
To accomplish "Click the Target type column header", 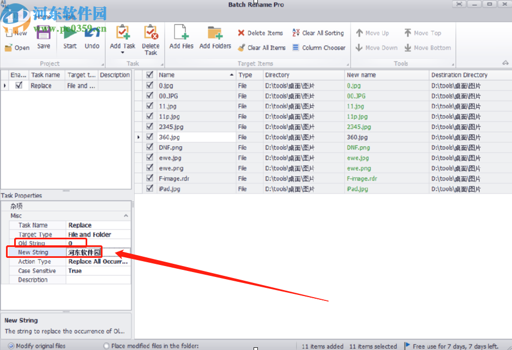I will [x=81, y=75].
